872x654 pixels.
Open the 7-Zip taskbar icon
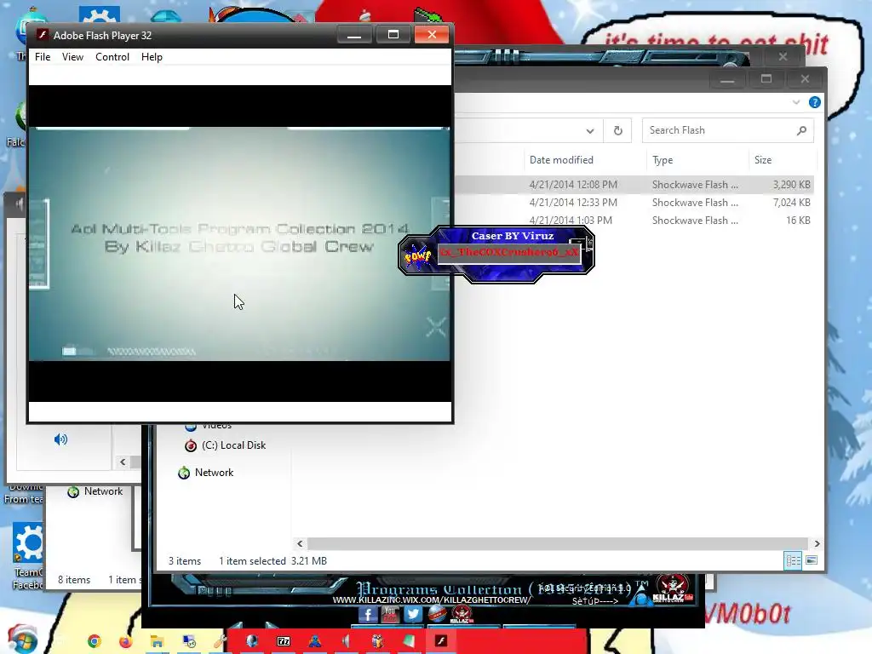click(x=284, y=641)
